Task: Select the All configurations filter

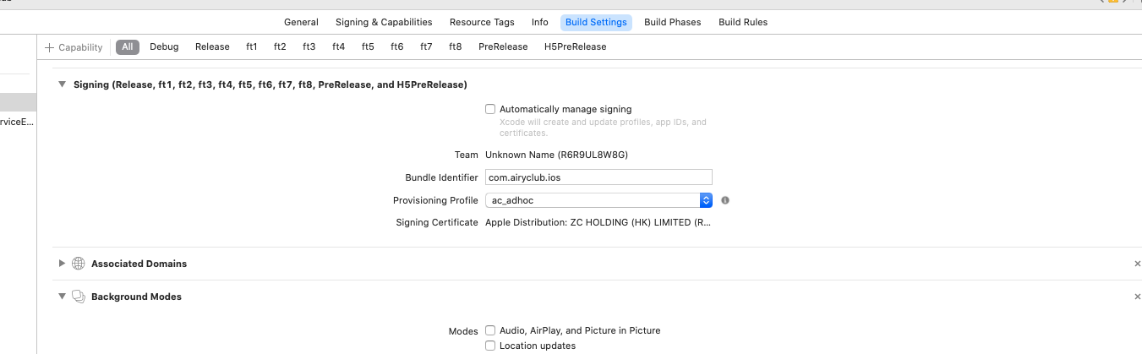Action: (128, 46)
